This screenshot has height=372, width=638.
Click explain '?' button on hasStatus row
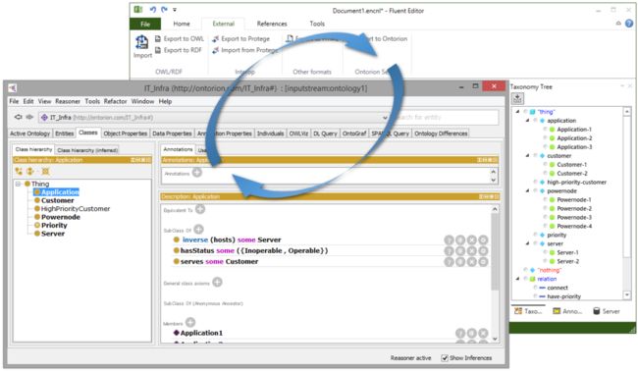tap(449, 251)
